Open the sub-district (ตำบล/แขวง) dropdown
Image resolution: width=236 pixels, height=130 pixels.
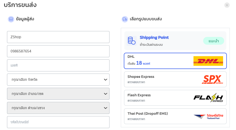pos(58,108)
